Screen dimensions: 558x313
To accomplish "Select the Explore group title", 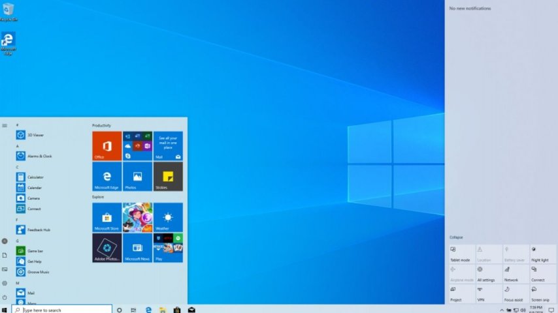I will [x=98, y=197].
